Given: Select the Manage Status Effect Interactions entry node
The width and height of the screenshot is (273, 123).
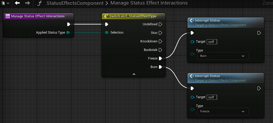Looking at the screenshot, I should coord(38,16).
